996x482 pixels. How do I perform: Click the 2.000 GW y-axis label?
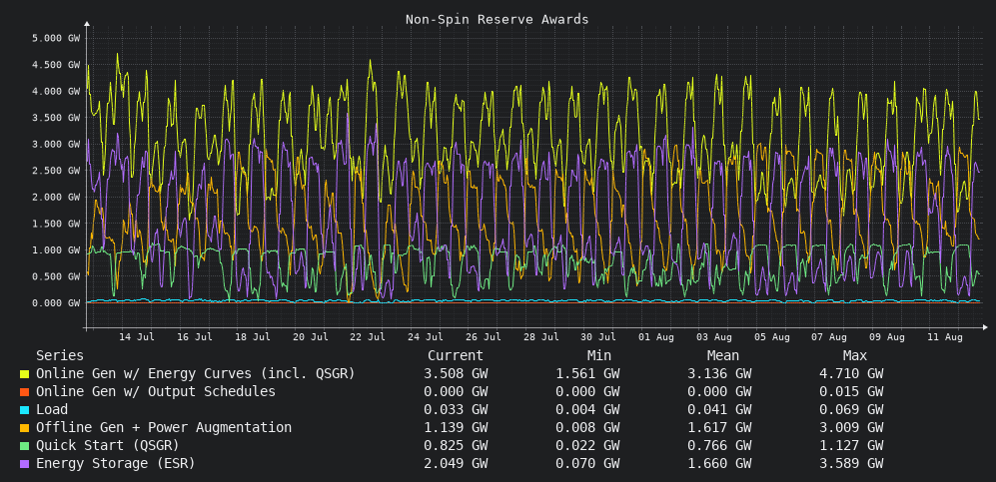pyautogui.click(x=56, y=198)
